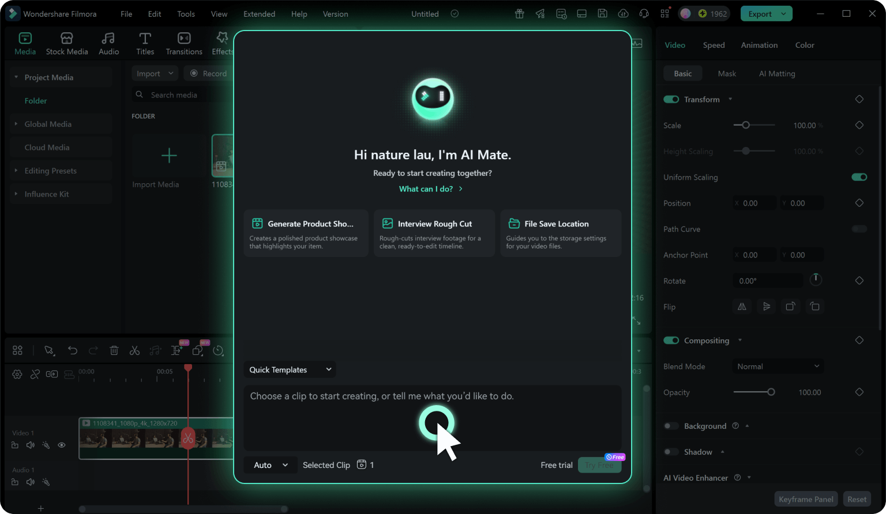Expand the Editing Presets tree item

pos(16,171)
